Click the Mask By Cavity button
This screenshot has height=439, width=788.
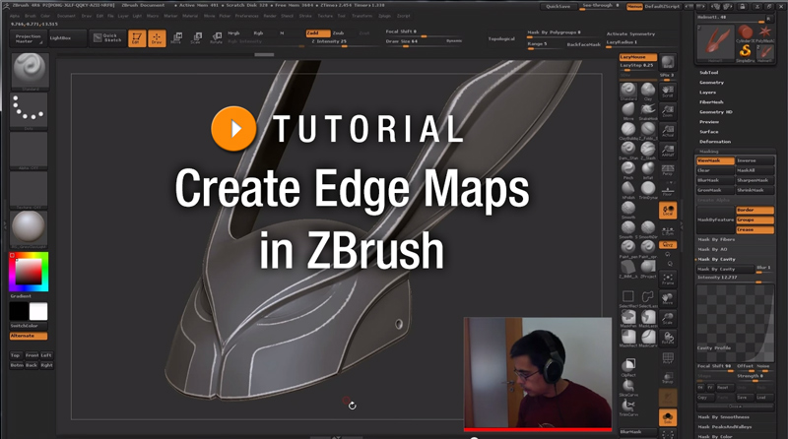(x=726, y=270)
